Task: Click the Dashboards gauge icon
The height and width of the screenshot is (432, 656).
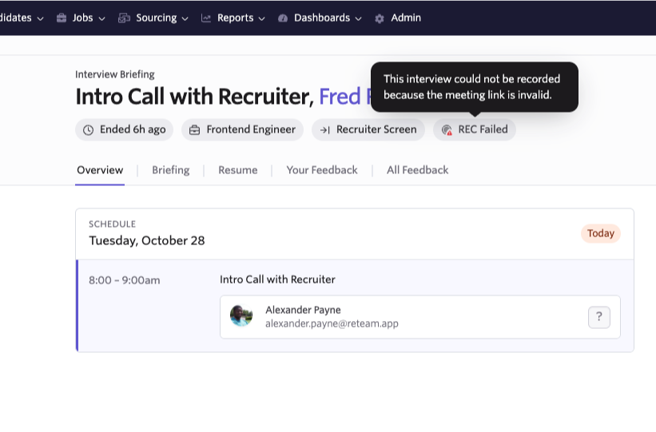Action: (x=283, y=18)
